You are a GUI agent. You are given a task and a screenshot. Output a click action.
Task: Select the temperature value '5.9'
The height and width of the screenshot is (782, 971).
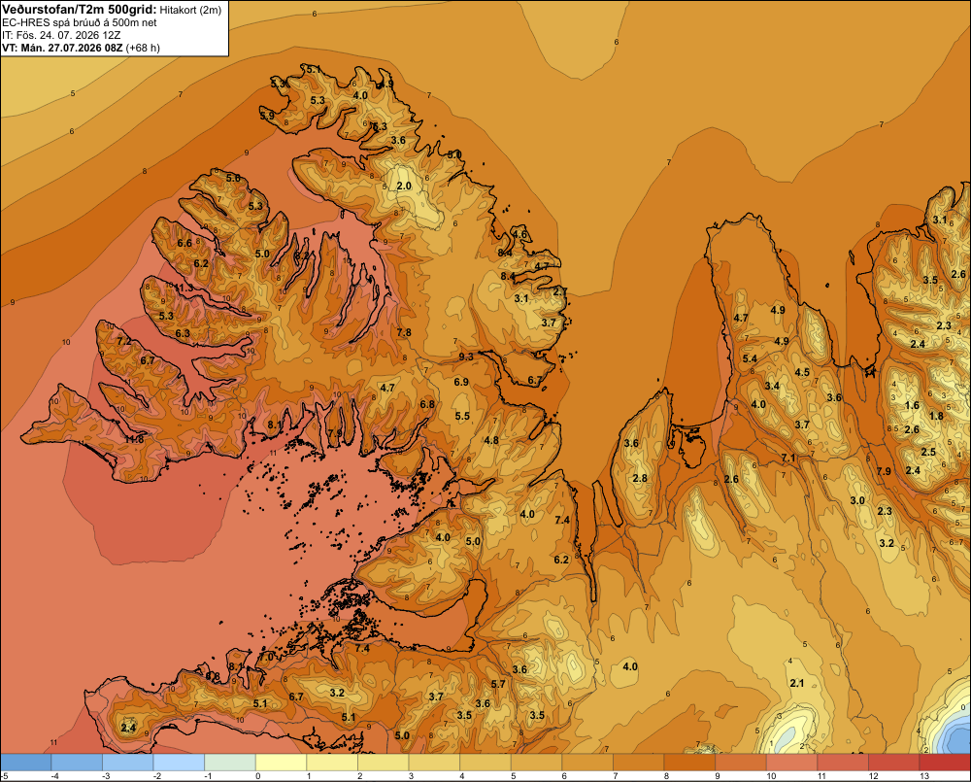click(x=268, y=116)
